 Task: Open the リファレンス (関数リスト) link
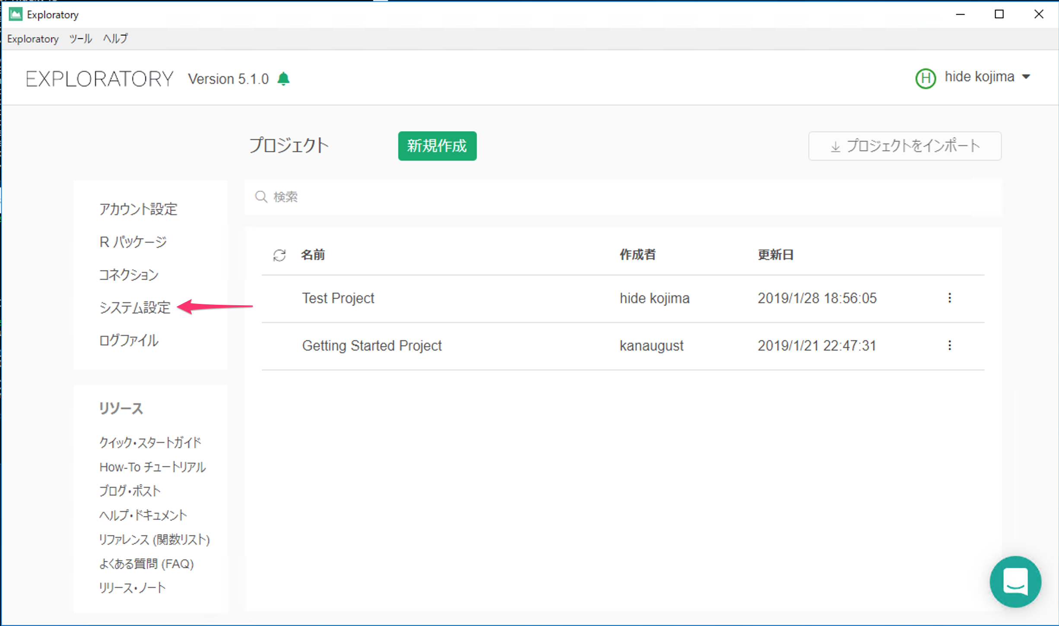(154, 539)
